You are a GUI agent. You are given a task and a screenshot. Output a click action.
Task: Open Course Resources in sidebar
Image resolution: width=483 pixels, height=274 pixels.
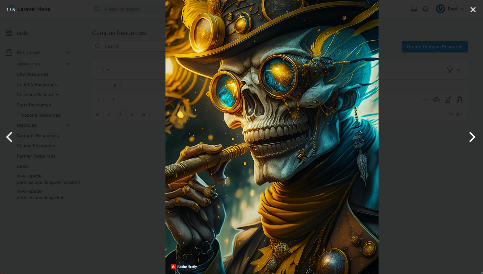36,146
